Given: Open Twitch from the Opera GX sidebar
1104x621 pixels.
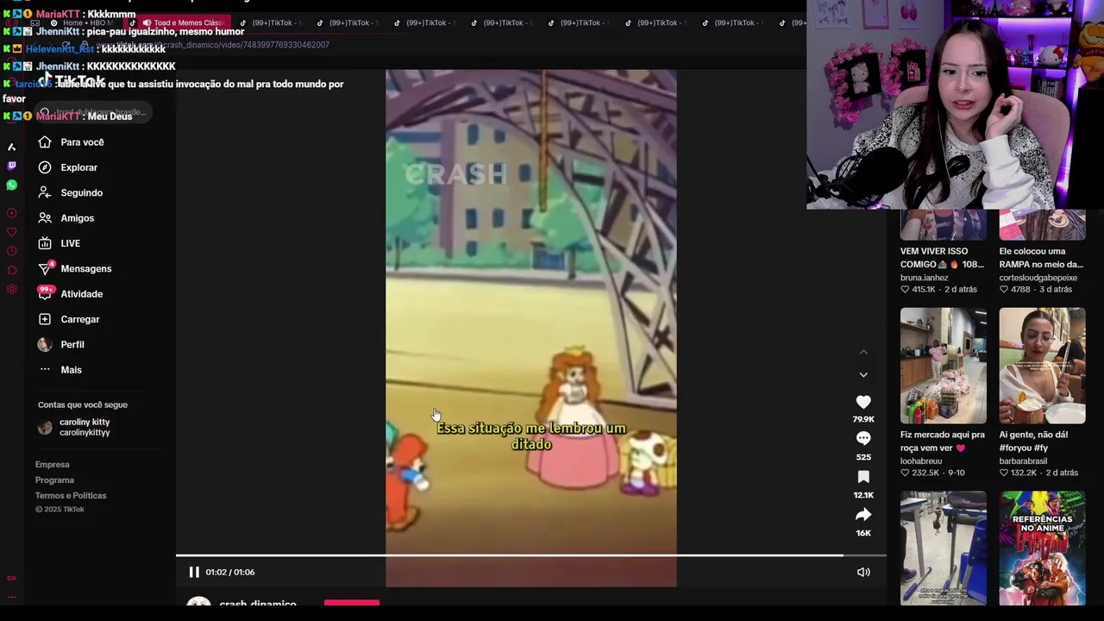Looking at the screenshot, I should coord(11,166).
